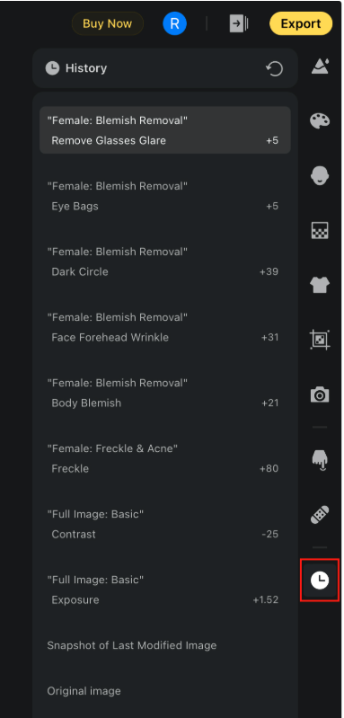Open the color palette panel icon

[320, 121]
